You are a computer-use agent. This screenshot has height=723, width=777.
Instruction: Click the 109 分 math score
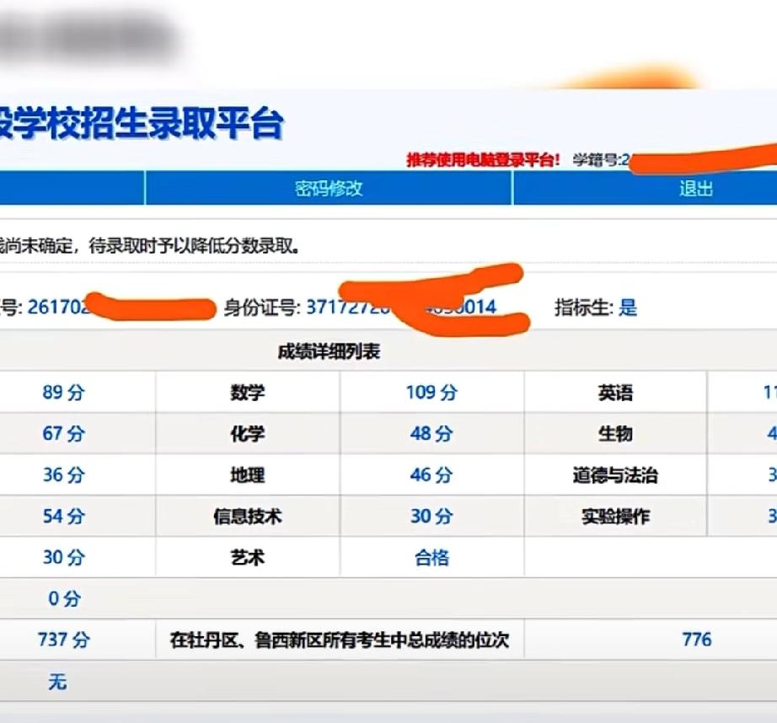pyautogui.click(x=431, y=393)
